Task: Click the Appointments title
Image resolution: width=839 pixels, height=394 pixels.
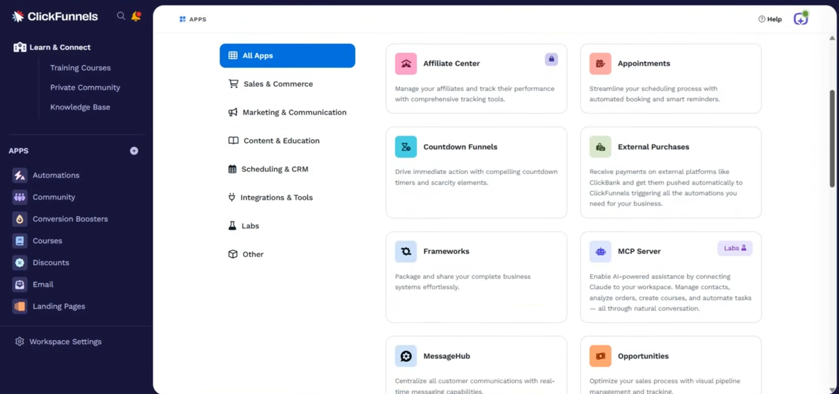Action: 644,63
